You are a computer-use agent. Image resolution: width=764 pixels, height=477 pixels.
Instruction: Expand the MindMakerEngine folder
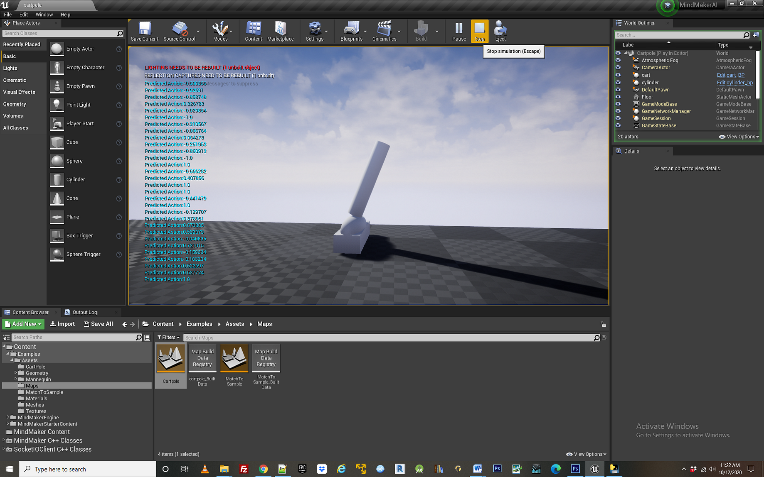pyautogui.click(x=7, y=417)
